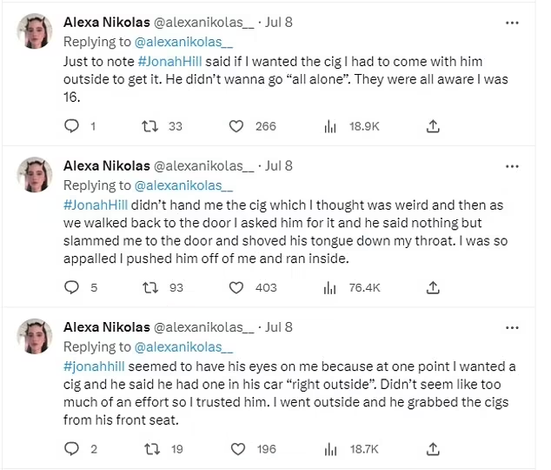View analytics showing 76.4K views
Screen dimensions: 551x470
point(330,287)
